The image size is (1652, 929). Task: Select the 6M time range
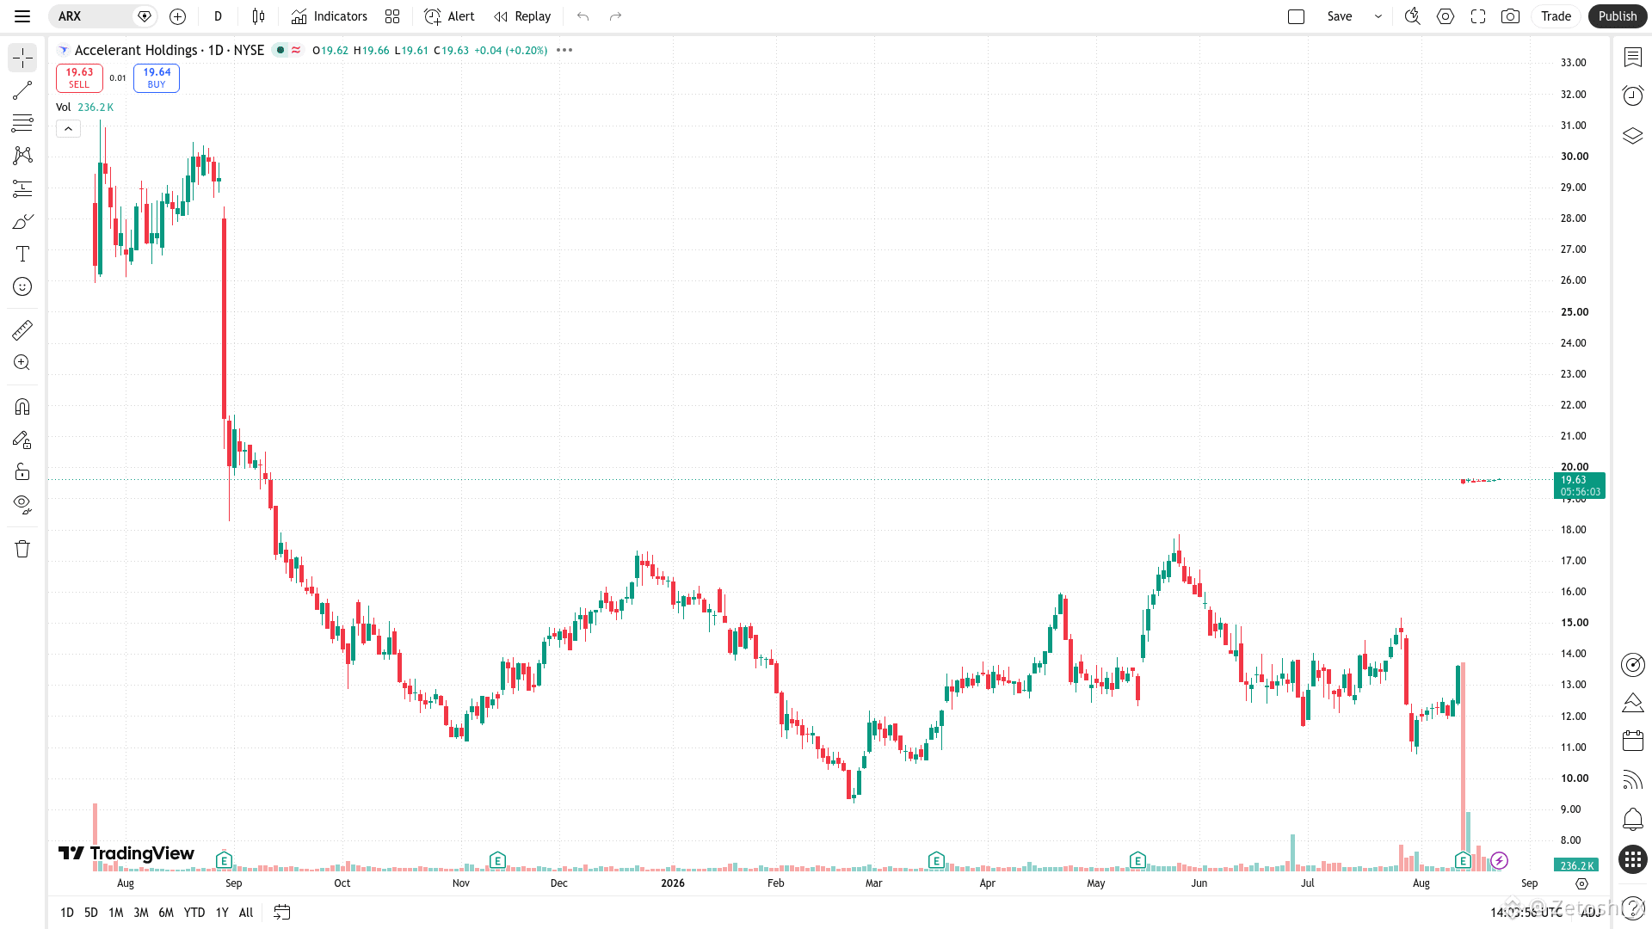(x=166, y=913)
